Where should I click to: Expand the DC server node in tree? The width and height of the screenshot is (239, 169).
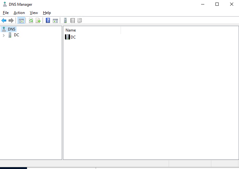click(4, 35)
